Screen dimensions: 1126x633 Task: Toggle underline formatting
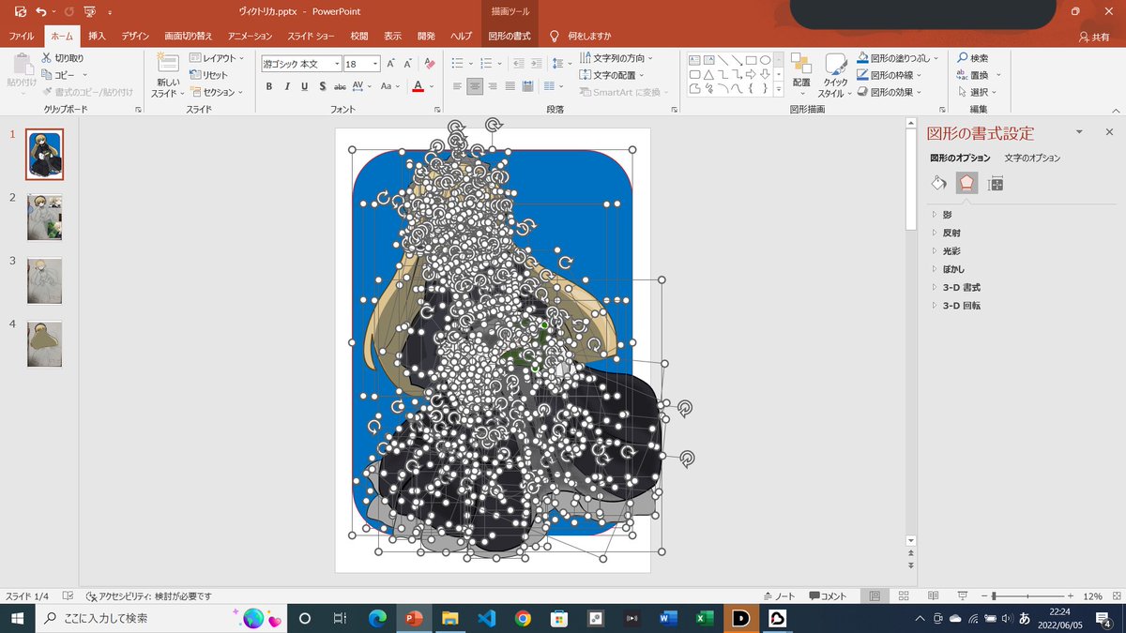click(x=304, y=86)
